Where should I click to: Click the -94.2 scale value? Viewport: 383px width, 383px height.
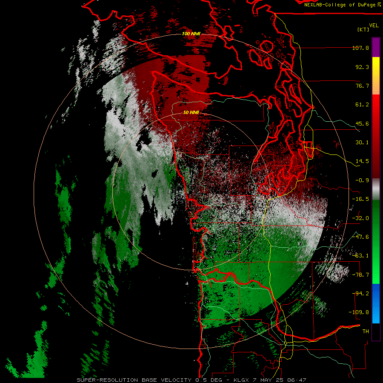pos(360,294)
